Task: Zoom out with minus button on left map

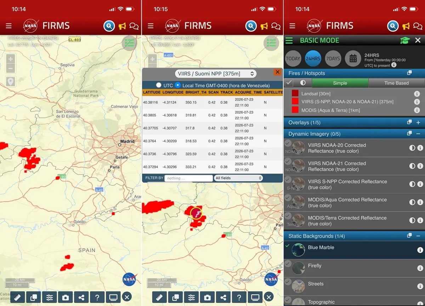Action: tap(10, 68)
